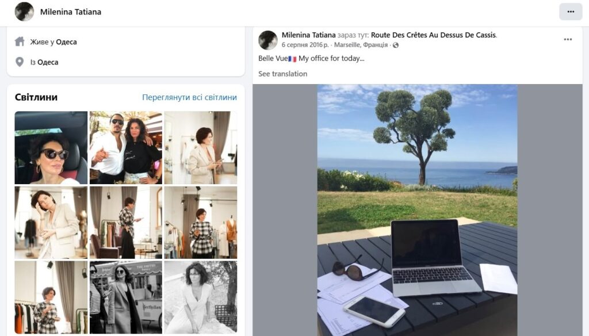Click the post date 6 серпня 2016 р.
This screenshot has height=336, width=589.
[x=305, y=45]
